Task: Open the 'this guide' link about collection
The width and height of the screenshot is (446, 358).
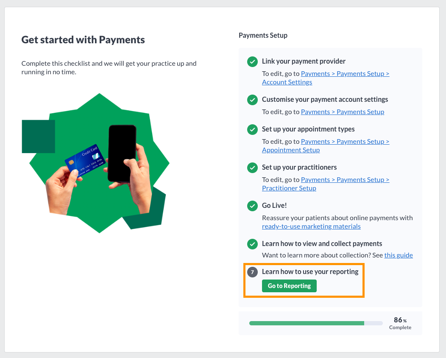Action: [x=399, y=255]
